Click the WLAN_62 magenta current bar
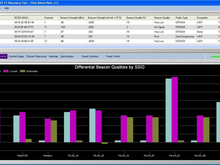Viewport: 220px width, 165px height. pyautogui.click(x=149, y=129)
